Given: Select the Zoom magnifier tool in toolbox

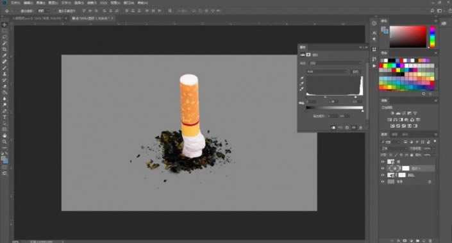Looking at the screenshot, I should coord(4,142).
